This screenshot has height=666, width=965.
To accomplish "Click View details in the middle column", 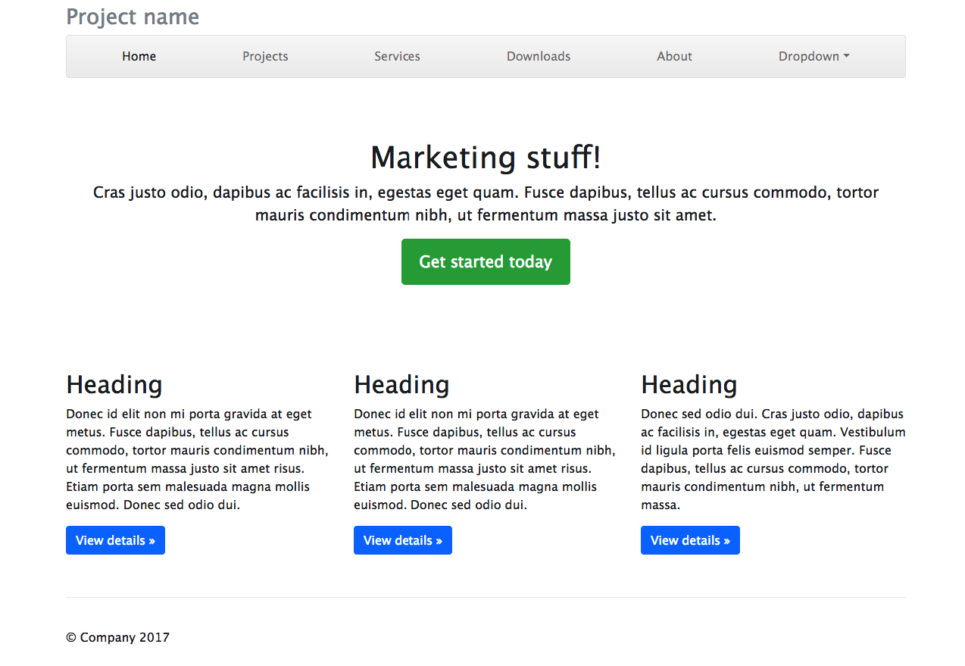I will (403, 540).
